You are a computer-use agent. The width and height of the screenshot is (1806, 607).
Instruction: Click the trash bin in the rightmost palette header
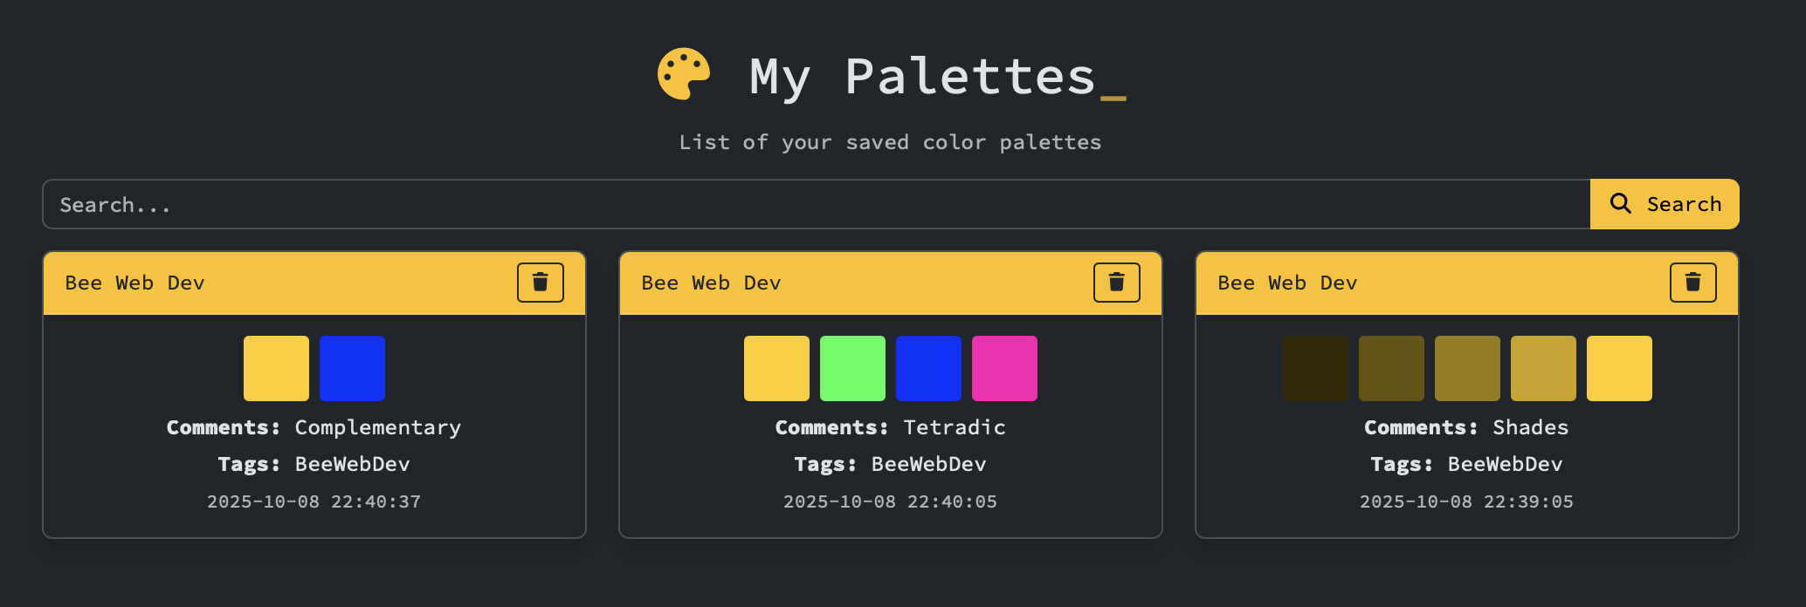[1692, 282]
